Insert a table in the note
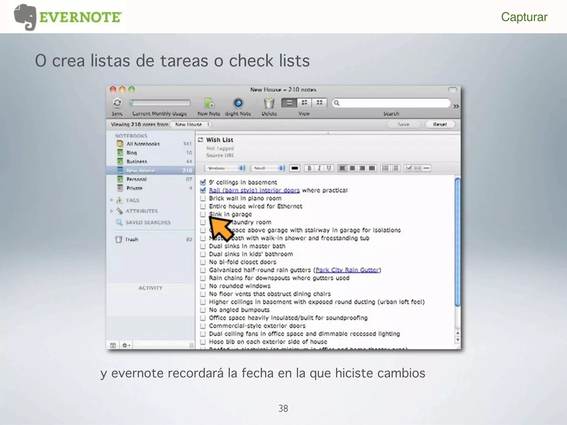This screenshot has width=567, height=425. 417,168
